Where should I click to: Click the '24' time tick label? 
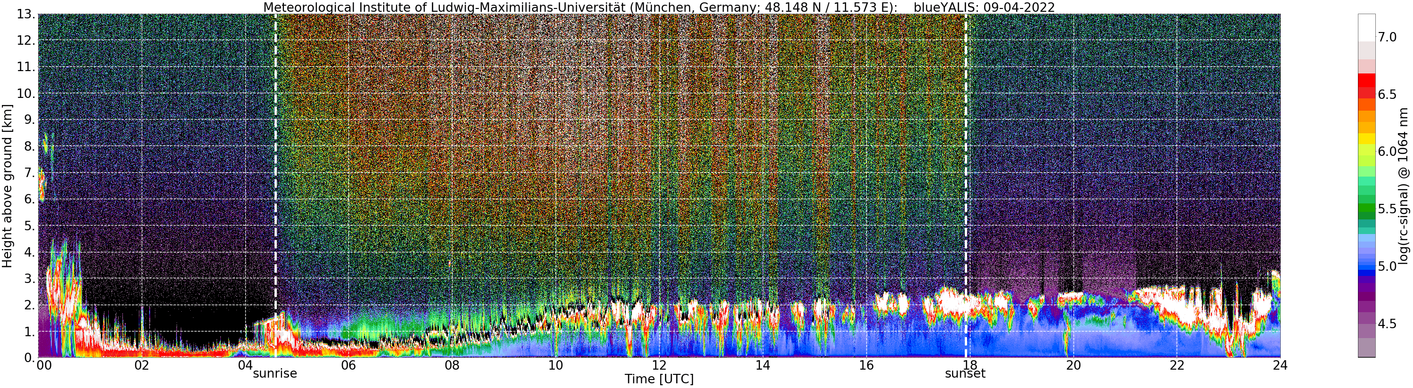click(x=1280, y=365)
